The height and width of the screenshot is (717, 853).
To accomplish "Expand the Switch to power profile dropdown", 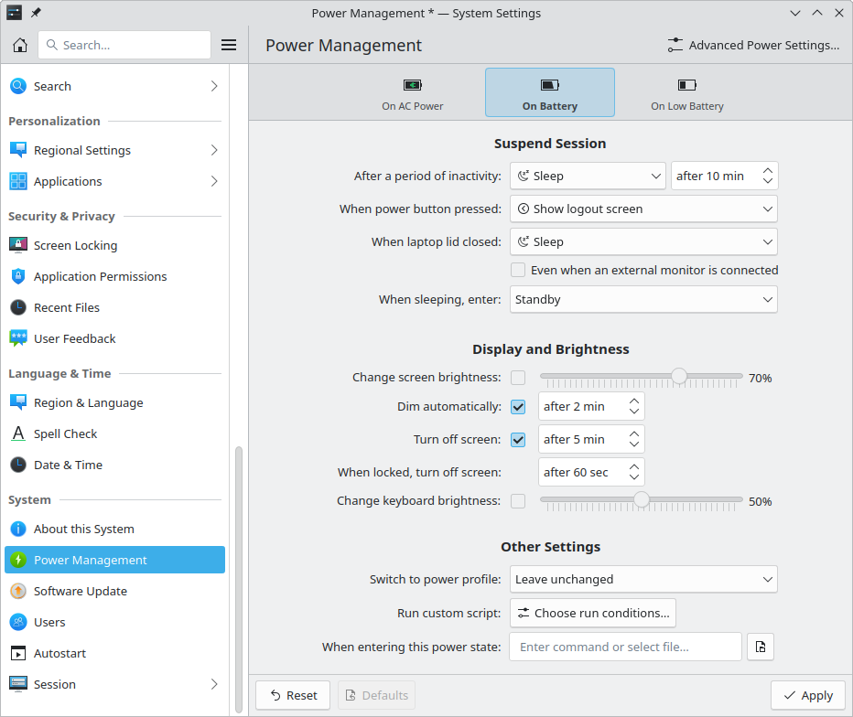I will coord(643,579).
